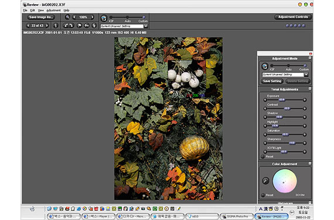Collapse the Tonal Adjustments panel
The width and height of the screenshot is (334, 220).
click(310, 89)
